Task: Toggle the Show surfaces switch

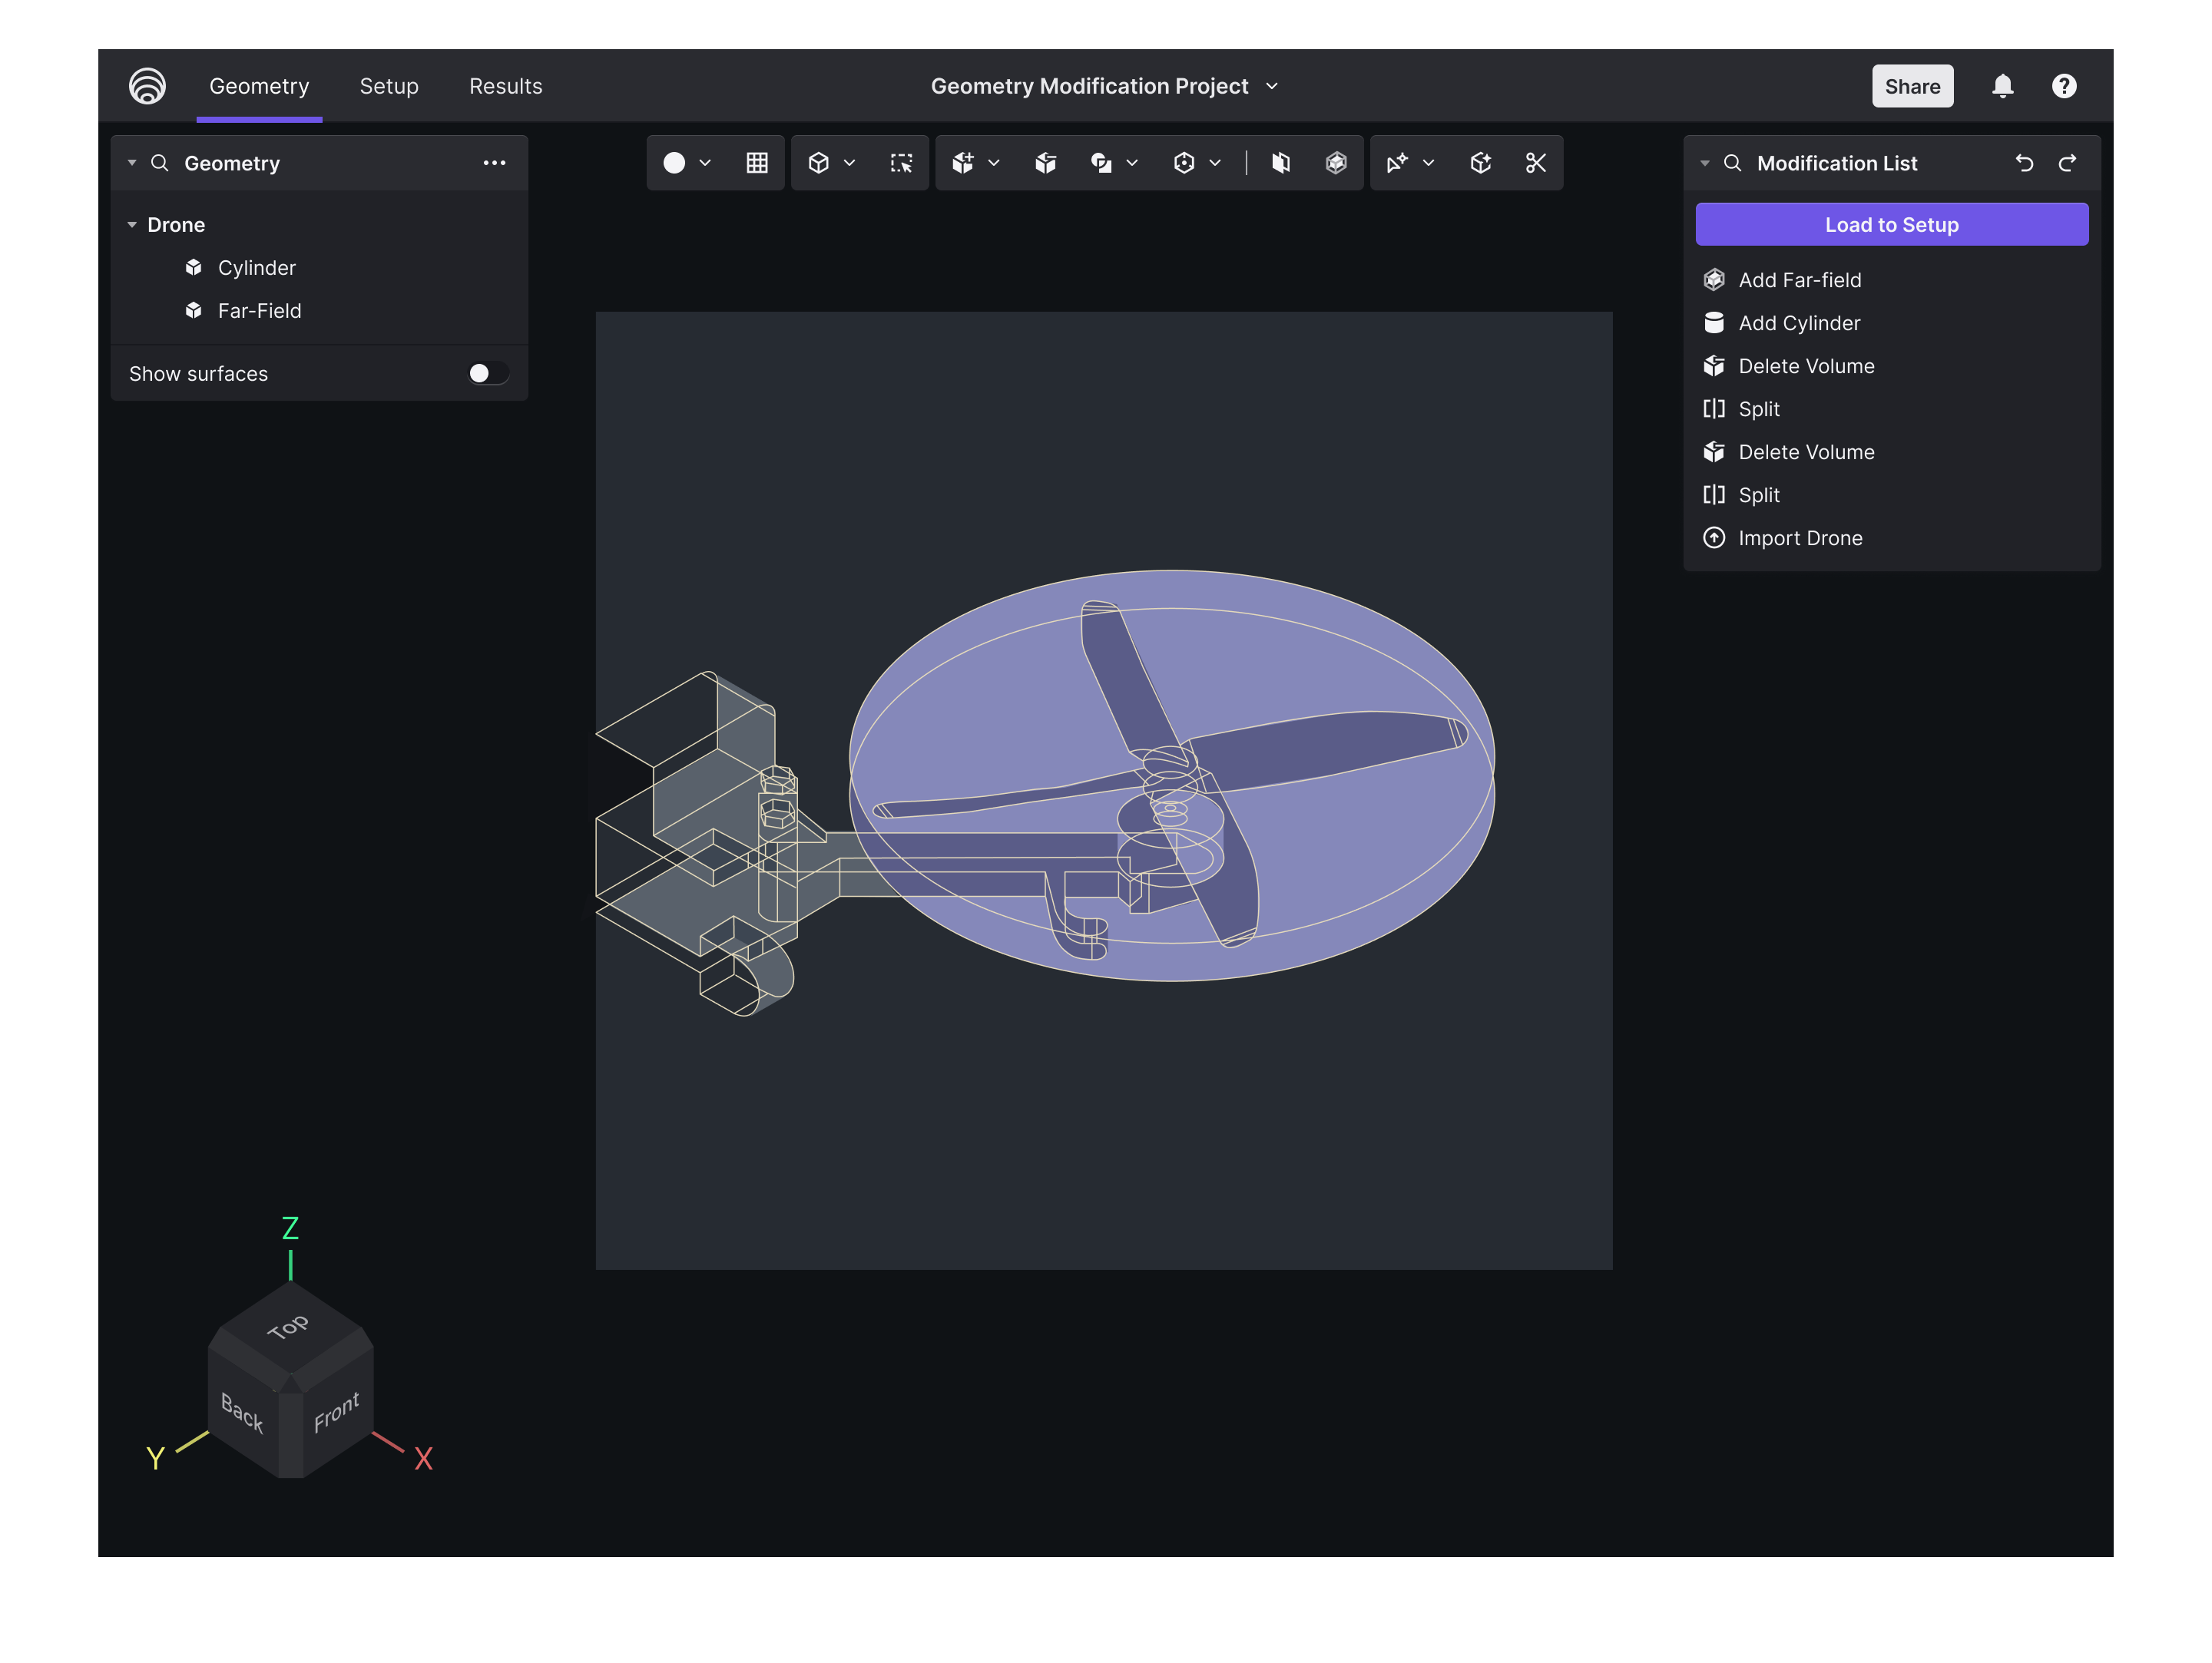Action: 488,373
